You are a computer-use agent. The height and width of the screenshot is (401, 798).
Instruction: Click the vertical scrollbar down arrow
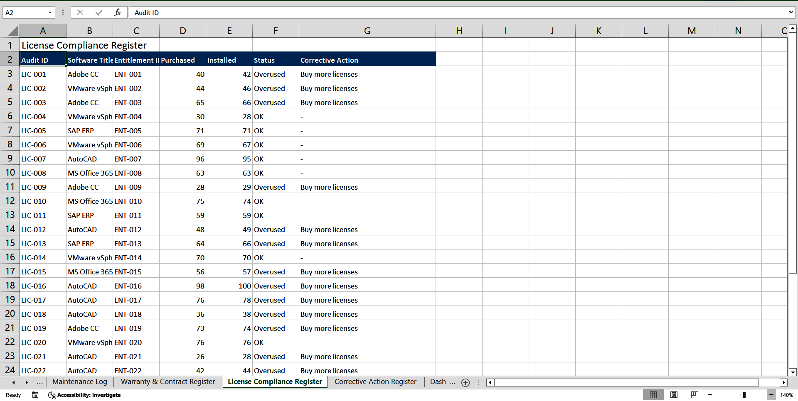click(793, 372)
